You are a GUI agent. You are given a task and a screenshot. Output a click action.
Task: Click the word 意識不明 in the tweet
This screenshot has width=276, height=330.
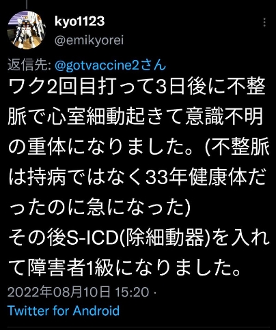pos(224,117)
